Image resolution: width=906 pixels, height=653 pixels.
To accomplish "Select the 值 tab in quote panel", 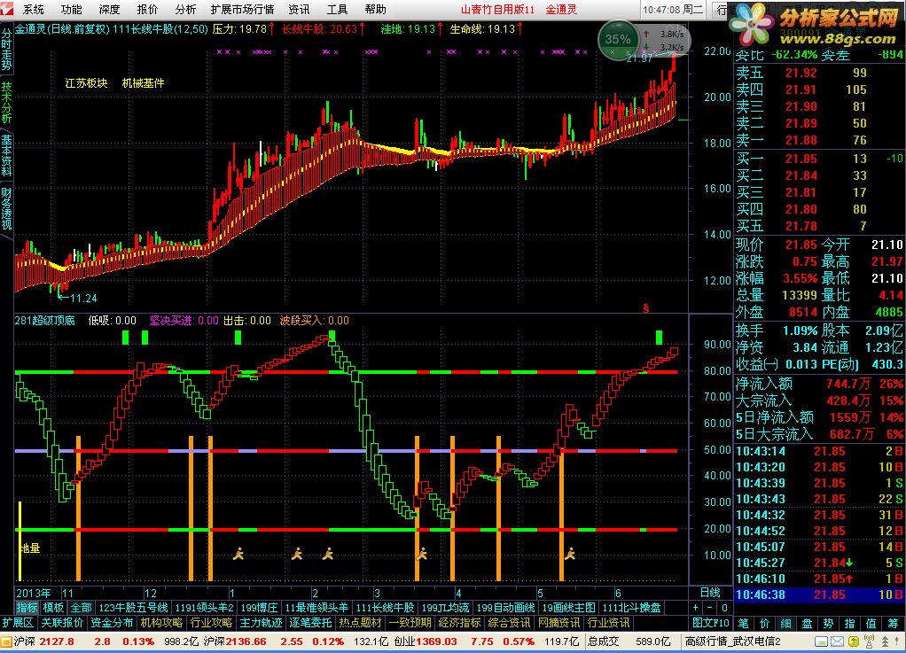I will (871, 623).
